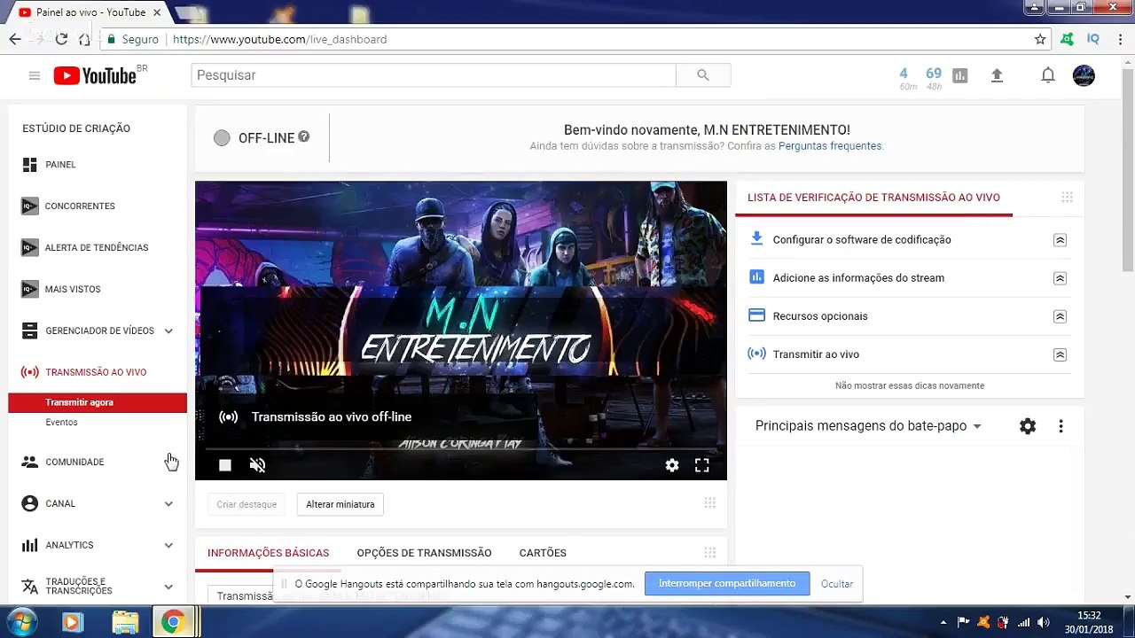Click the search magnifier button
Image resolution: width=1135 pixels, height=638 pixels.
pos(703,75)
